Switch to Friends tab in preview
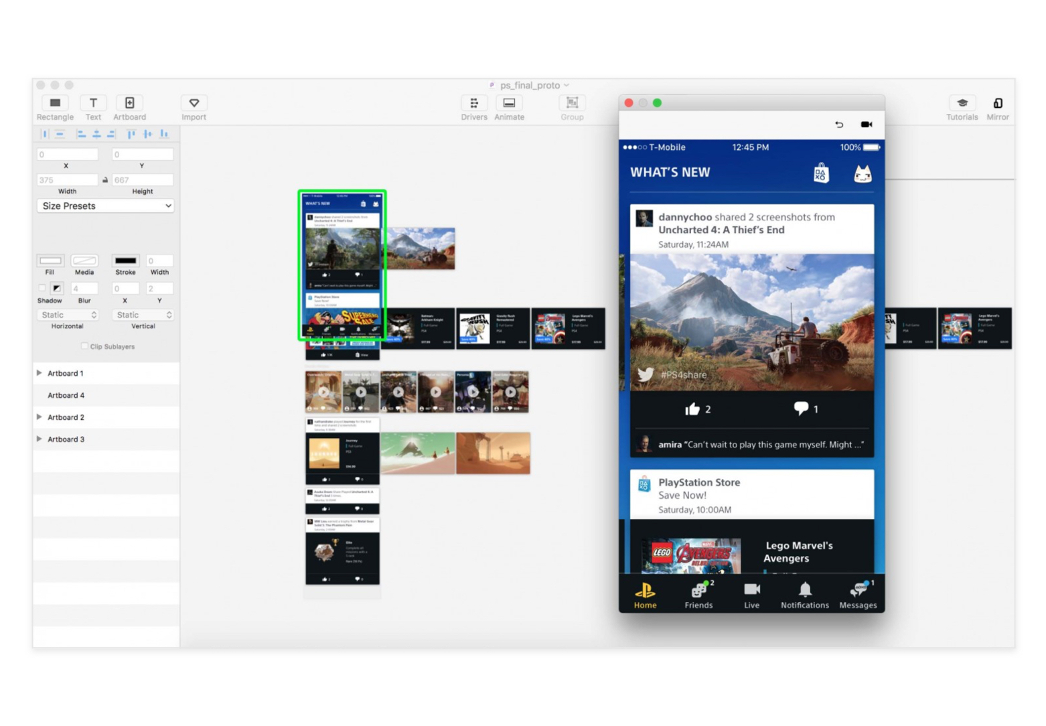Screen dimensions: 1046x726 tap(698, 594)
